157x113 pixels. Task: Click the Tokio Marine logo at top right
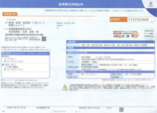pos(151,4)
